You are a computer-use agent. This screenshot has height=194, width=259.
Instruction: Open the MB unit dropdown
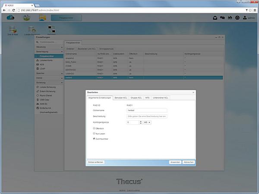click(147, 122)
